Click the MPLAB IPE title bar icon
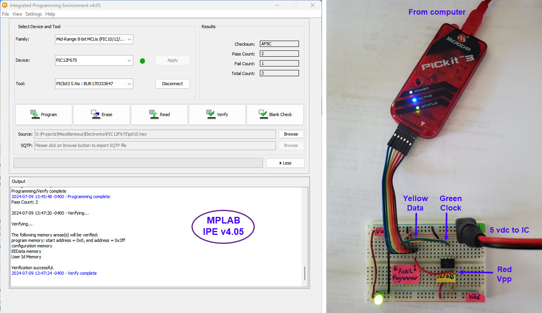The image size is (542, 313). pyautogui.click(x=5, y=5)
